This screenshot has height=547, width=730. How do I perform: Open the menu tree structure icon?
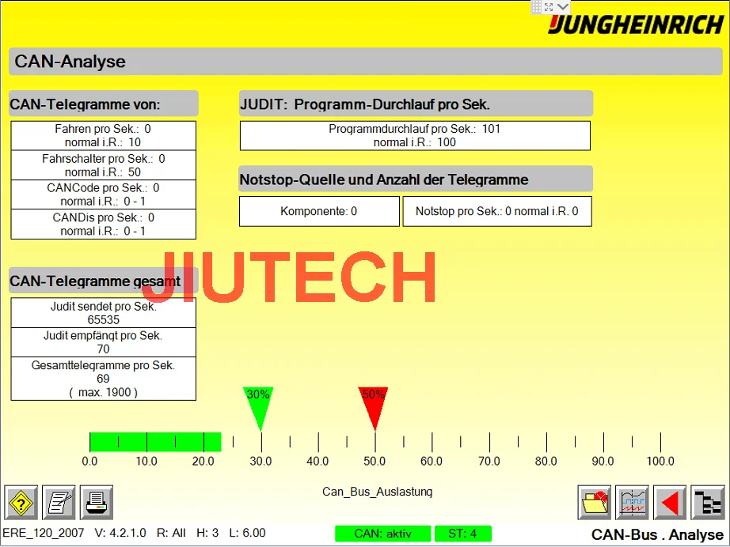(708, 503)
